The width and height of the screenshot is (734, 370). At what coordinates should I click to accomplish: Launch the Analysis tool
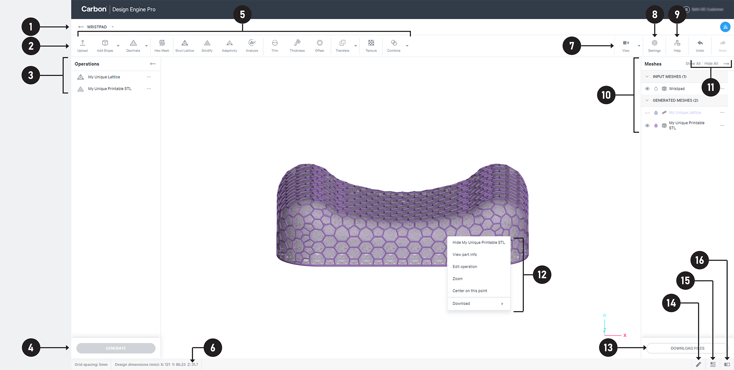[x=252, y=46]
